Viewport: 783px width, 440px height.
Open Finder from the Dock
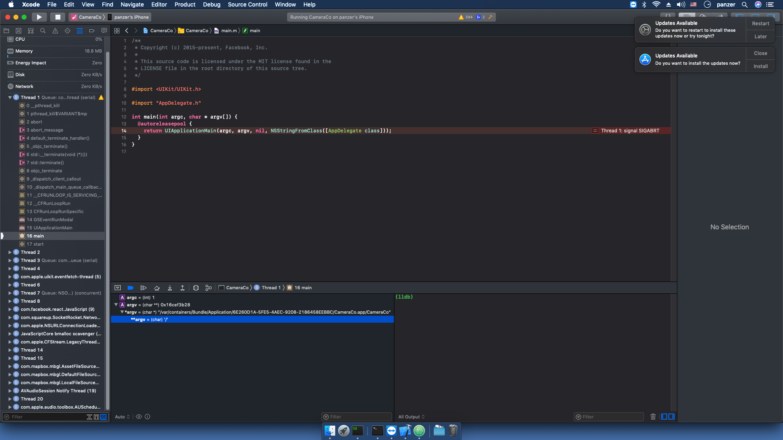pyautogui.click(x=330, y=431)
